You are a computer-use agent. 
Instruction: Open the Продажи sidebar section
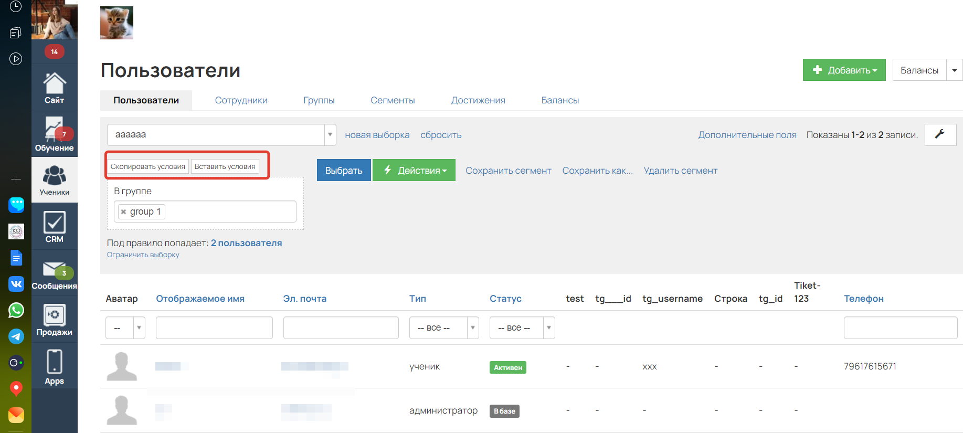[54, 320]
